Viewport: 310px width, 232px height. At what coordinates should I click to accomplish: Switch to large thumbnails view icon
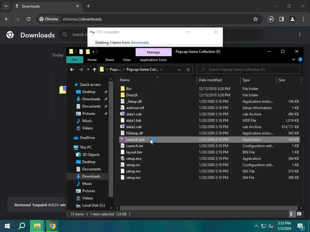(299, 214)
